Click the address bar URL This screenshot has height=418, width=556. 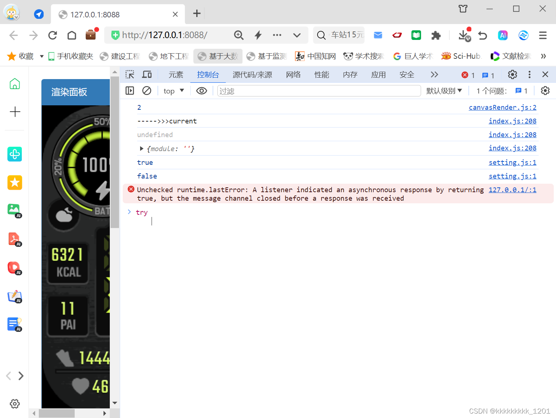click(165, 35)
